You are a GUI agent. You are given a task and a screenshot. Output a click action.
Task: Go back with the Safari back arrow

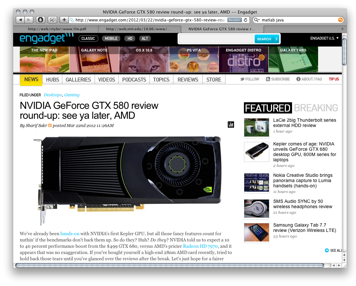click(20, 20)
